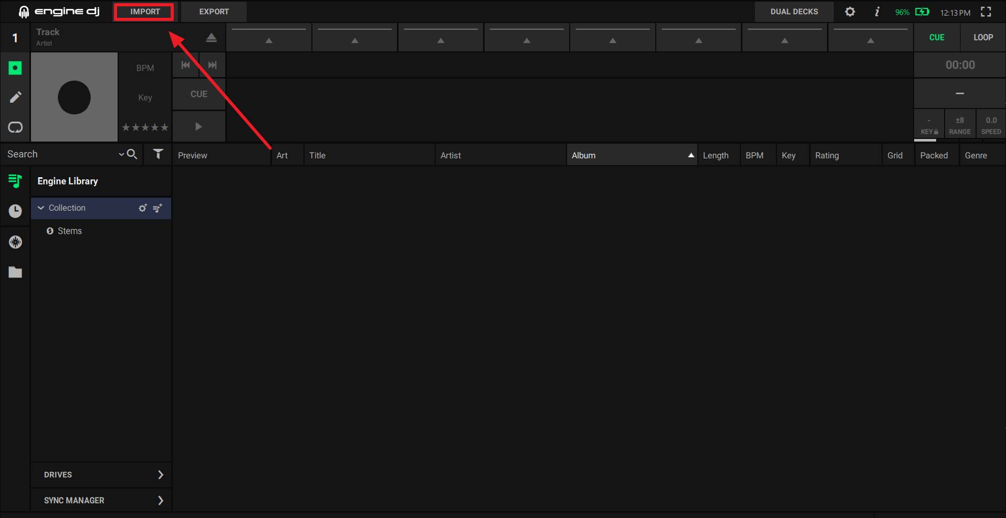Open the info icon

point(877,12)
